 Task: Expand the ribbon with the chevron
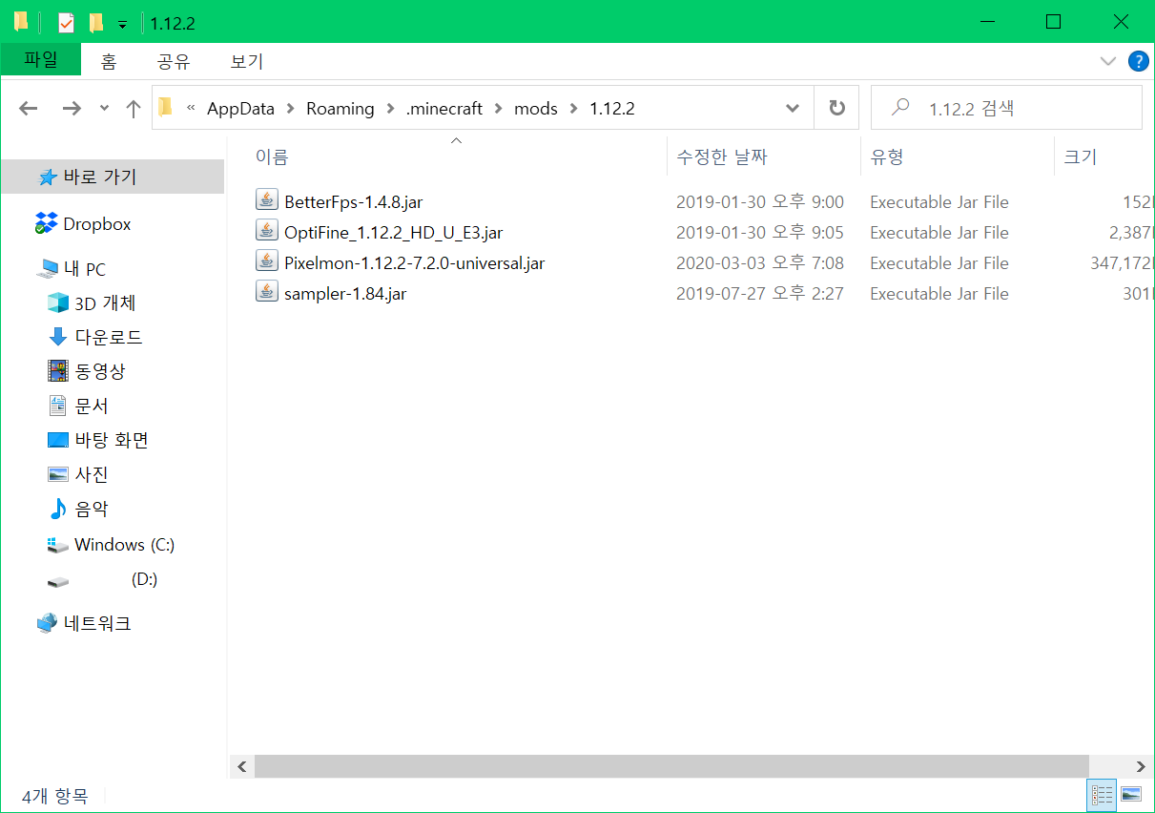(1108, 61)
